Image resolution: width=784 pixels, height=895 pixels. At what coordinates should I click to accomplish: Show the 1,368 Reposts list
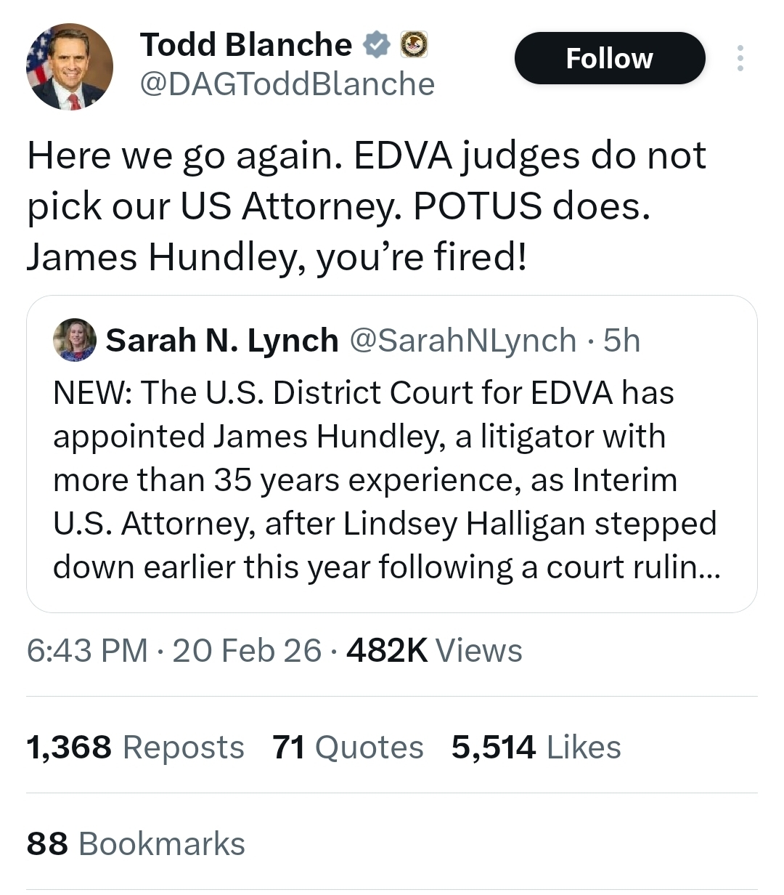[x=135, y=747]
